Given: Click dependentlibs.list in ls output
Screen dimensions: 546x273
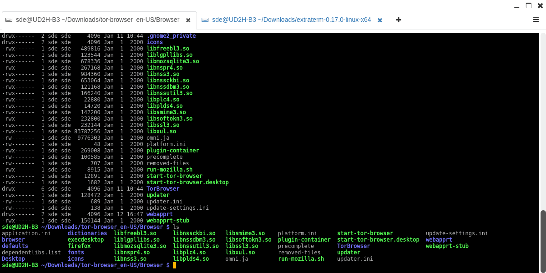Looking at the screenshot, I should pos(31,253).
